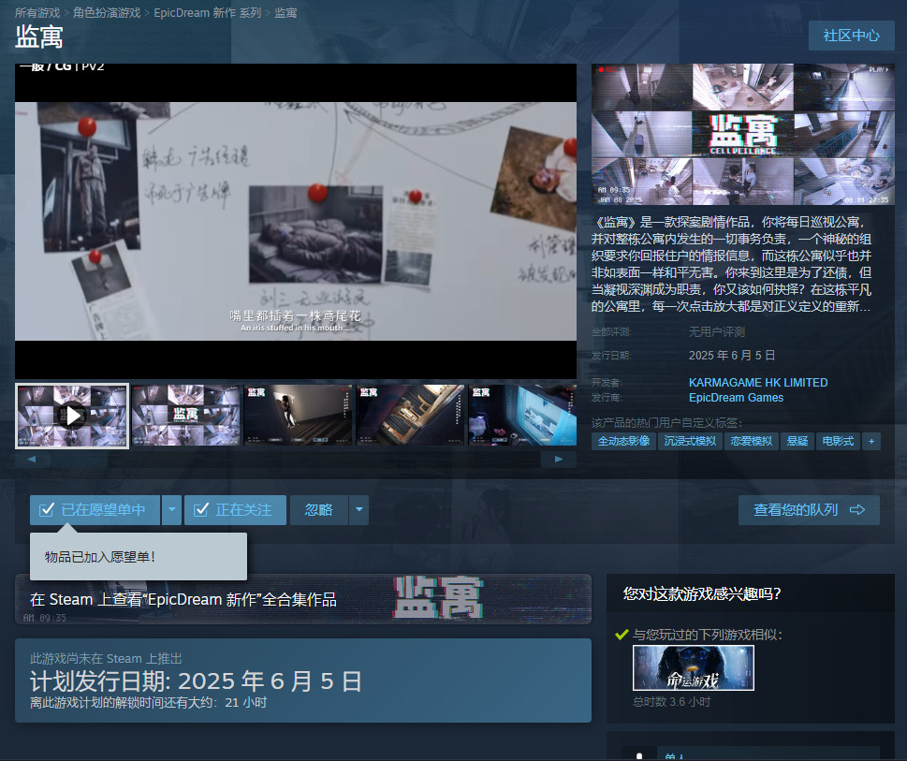
Task: Open EpicDream 新作 系列 breadcrumb link
Action: 208,13
